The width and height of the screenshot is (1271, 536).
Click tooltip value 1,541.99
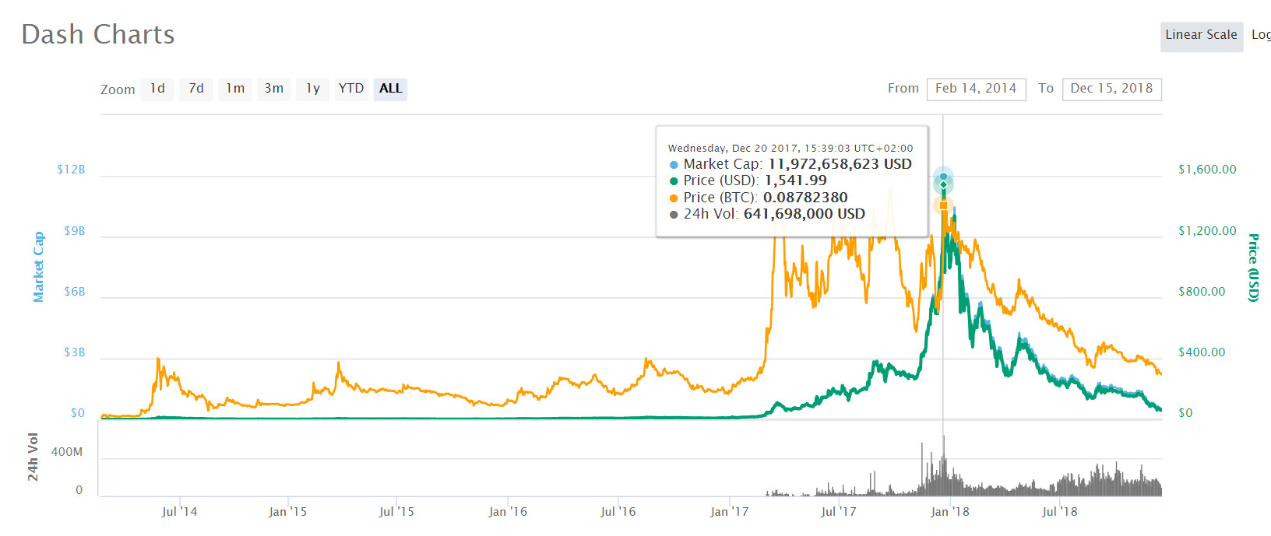pyautogui.click(x=796, y=180)
